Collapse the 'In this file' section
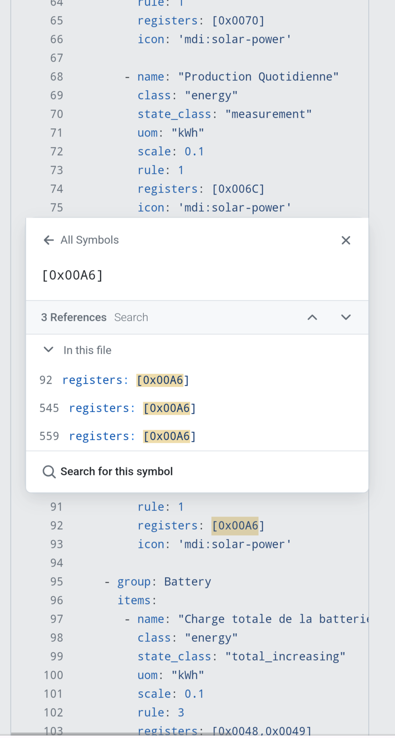The width and height of the screenshot is (395, 738). click(x=49, y=350)
